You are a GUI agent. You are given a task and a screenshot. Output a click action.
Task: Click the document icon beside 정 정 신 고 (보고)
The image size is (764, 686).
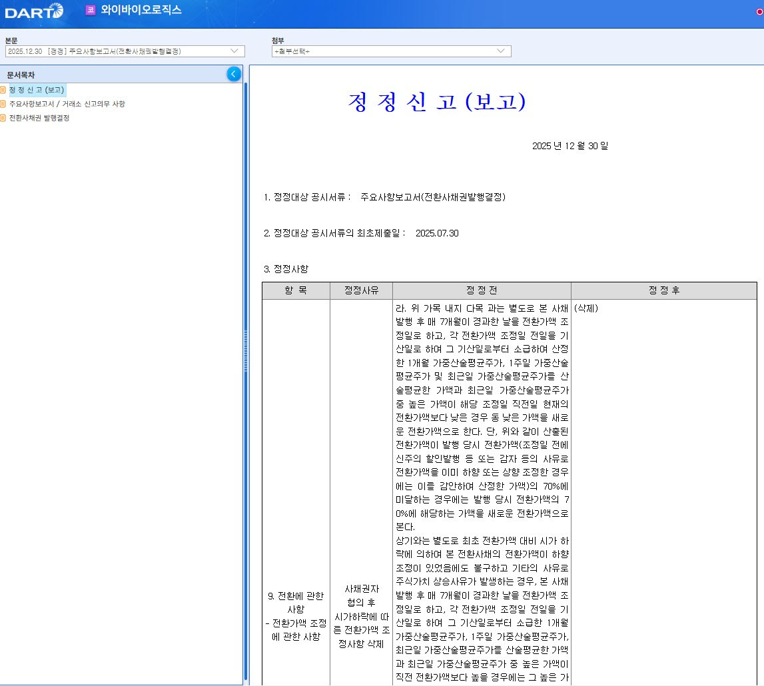[x=3, y=90]
